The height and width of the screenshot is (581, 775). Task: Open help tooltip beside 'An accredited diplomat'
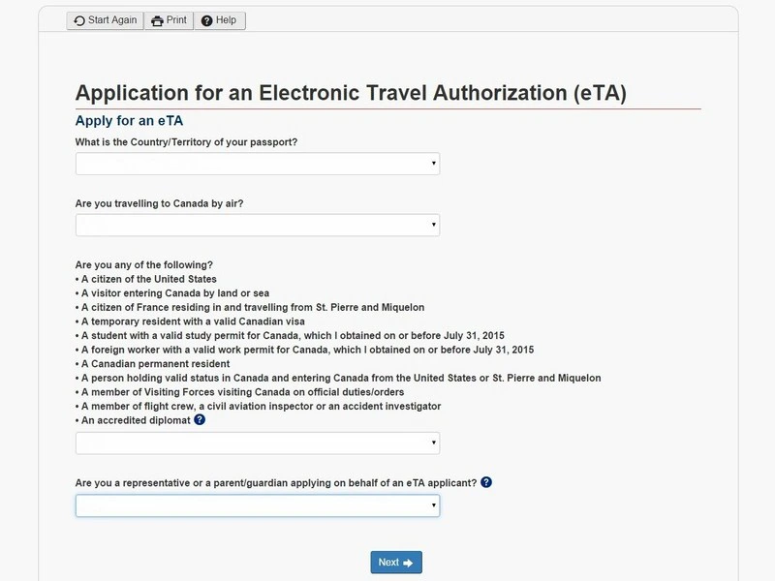[x=200, y=420]
